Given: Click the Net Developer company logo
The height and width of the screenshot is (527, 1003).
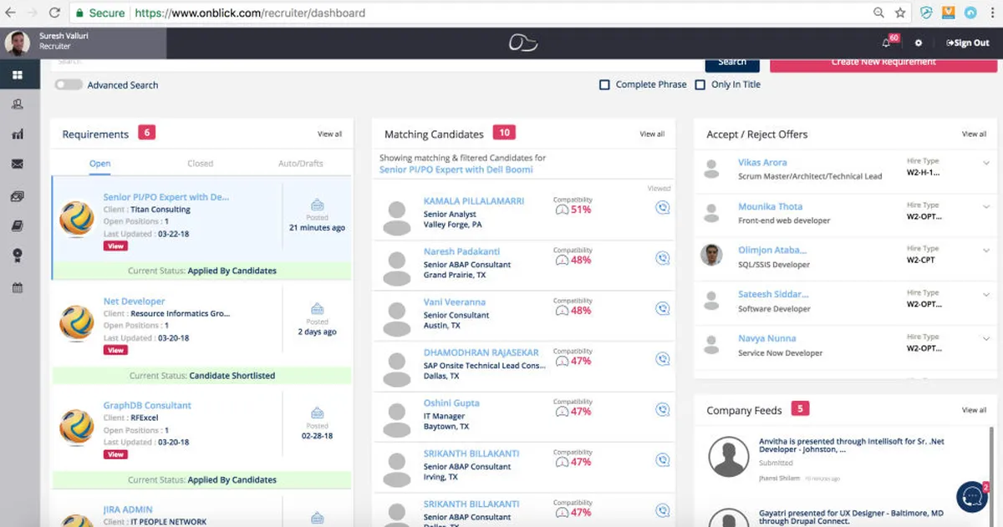Looking at the screenshot, I should coord(76,322).
